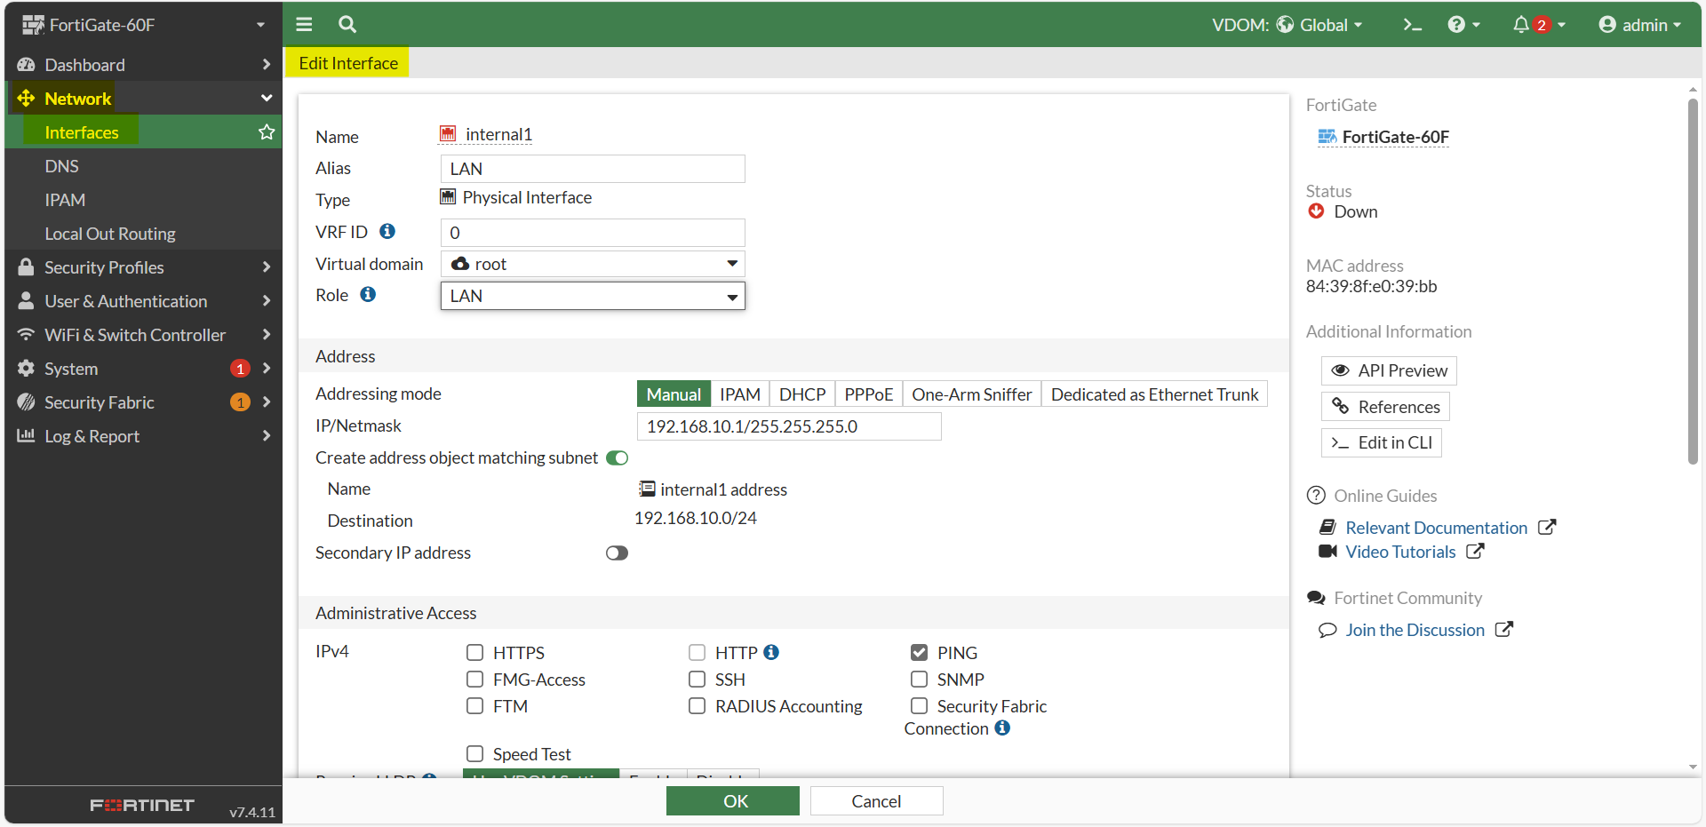Expand the WiFi & Switch Controller chevron

[x=267, y=335]
